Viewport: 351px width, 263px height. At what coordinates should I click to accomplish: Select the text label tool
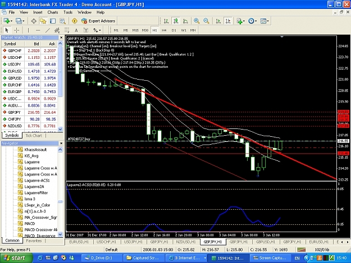86,30
